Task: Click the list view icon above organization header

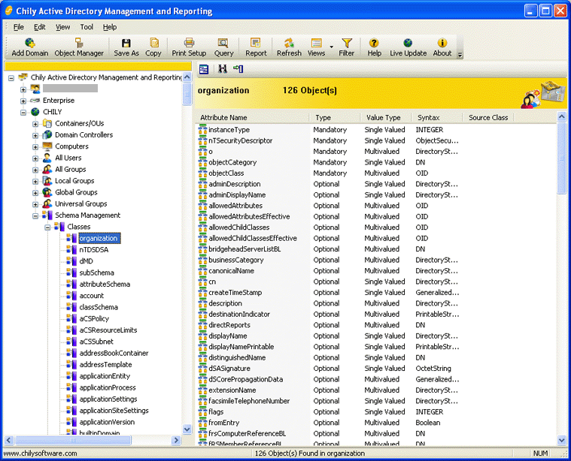Action: [204, 69]
